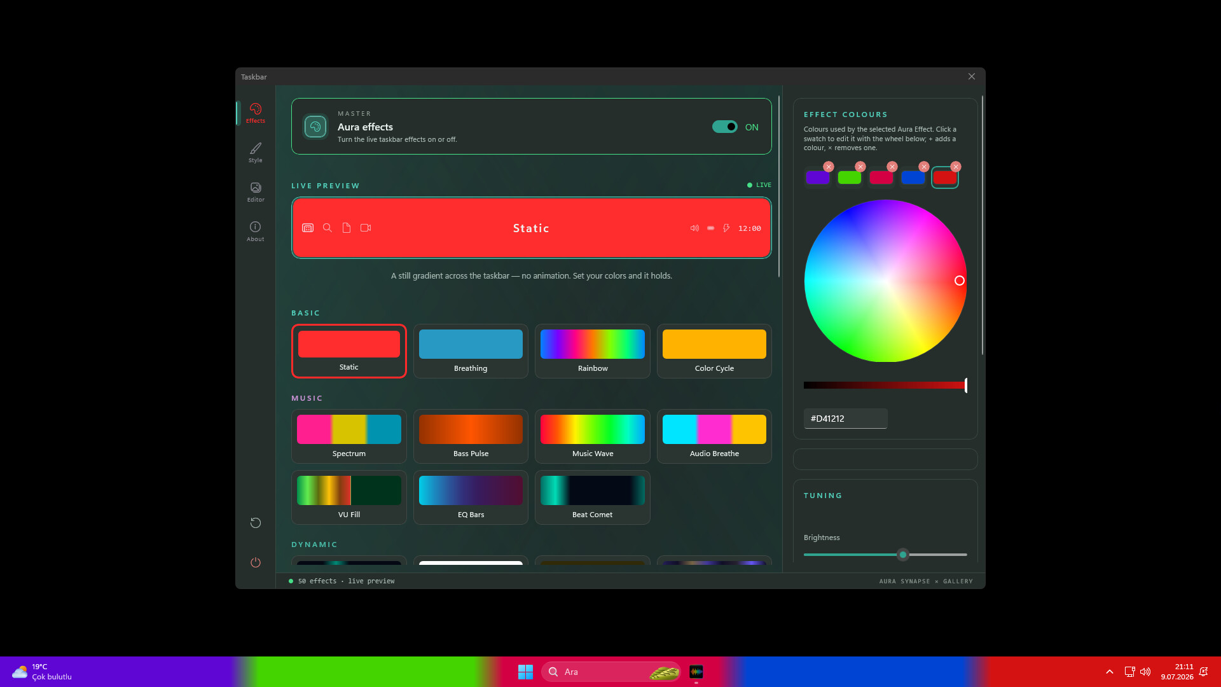Click the search icon in live preview
The image size is (1221, 687).
tap(328, 228)
